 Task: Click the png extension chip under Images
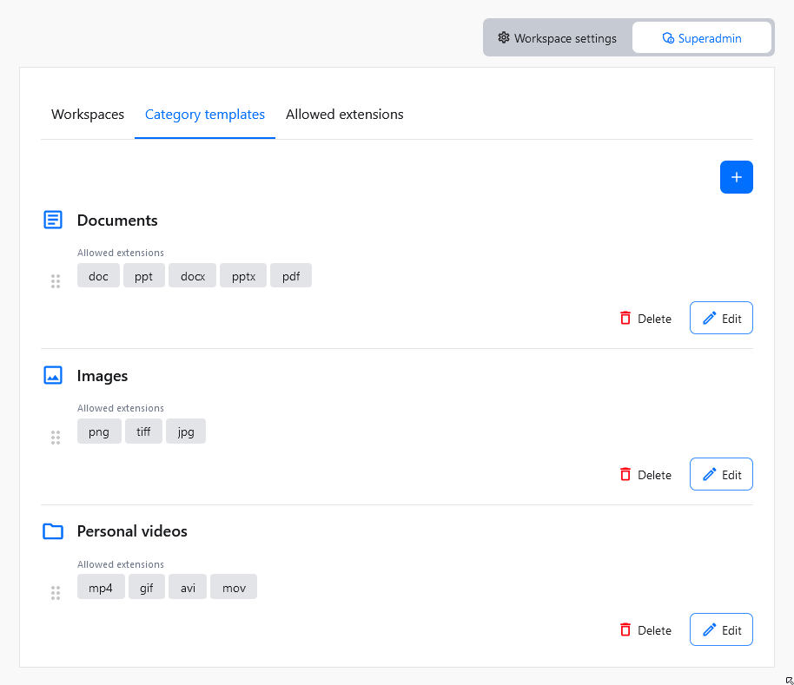pos(99,431)
